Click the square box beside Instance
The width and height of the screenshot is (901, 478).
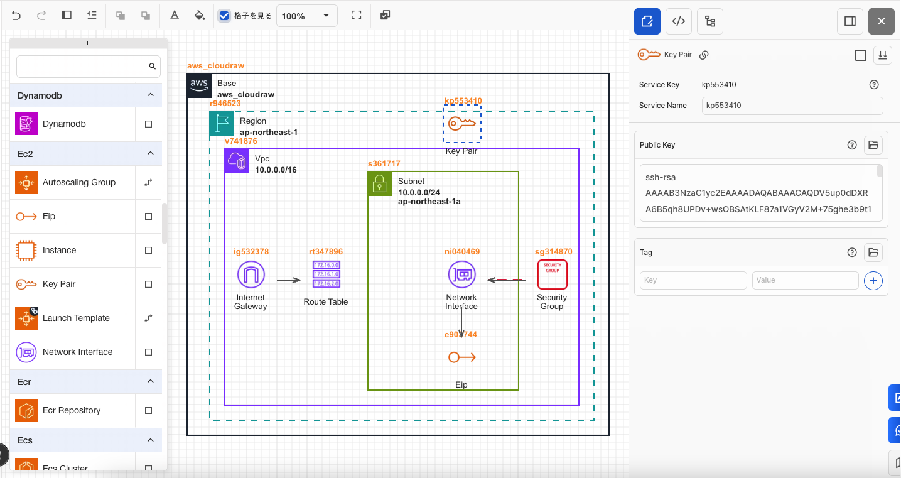click(x=149, y=251)
